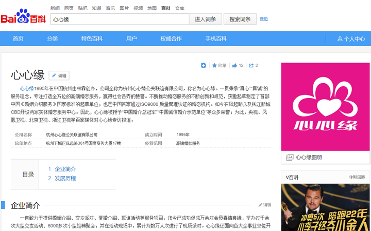Click the pencil 编辑 button beside title
Screen dimensions: 371x231
click(59, 75)
